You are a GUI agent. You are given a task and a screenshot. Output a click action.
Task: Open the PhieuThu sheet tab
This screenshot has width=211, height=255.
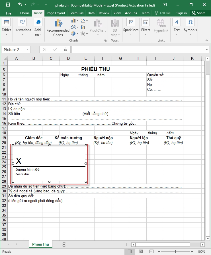40,244
